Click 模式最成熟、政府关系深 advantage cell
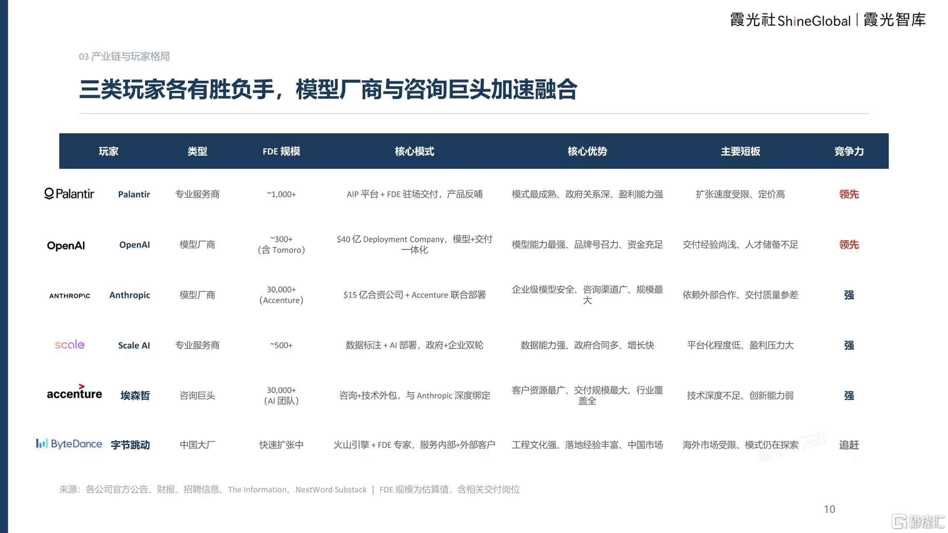948x533 pixels. [x=587, y=194]
